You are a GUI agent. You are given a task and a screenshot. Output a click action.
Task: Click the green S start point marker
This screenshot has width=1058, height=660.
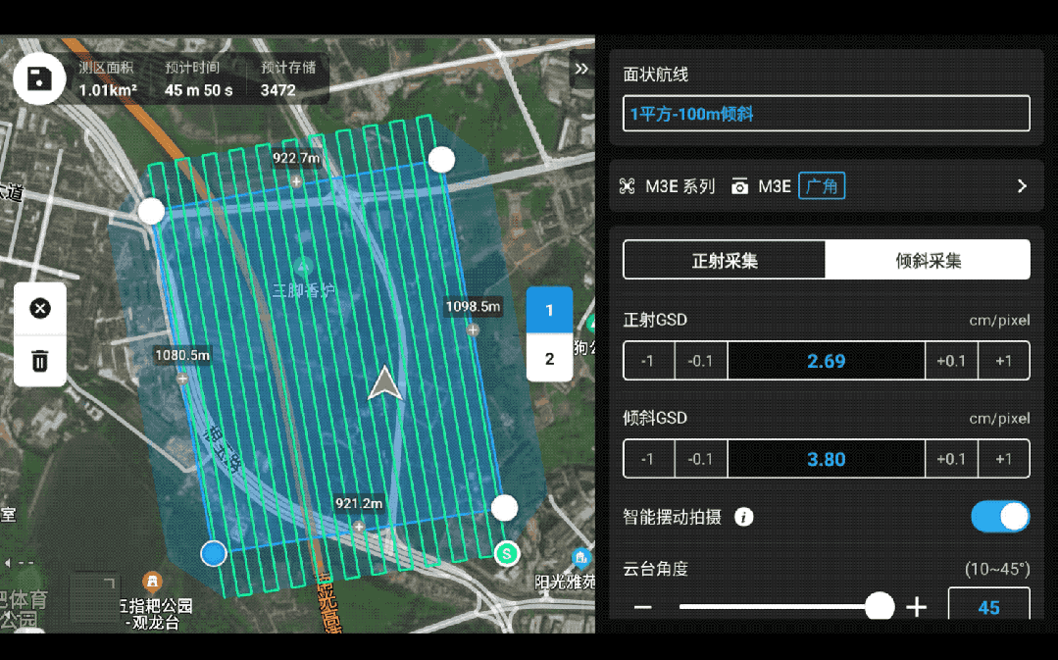point(506,553)
